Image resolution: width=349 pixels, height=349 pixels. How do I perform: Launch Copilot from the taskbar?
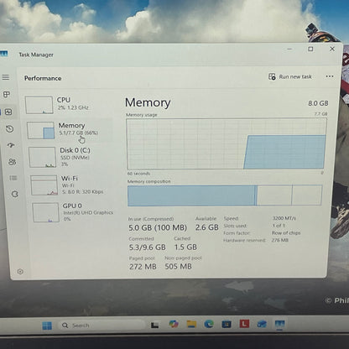click(x=174, y=324)
